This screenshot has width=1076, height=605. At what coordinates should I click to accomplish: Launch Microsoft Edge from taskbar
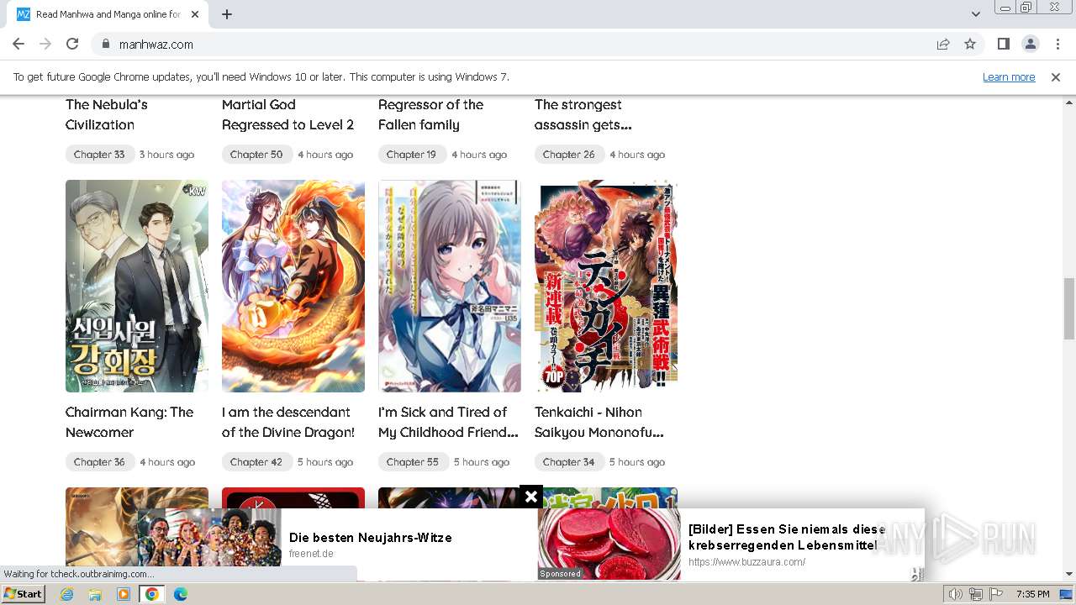coord(180,594)
